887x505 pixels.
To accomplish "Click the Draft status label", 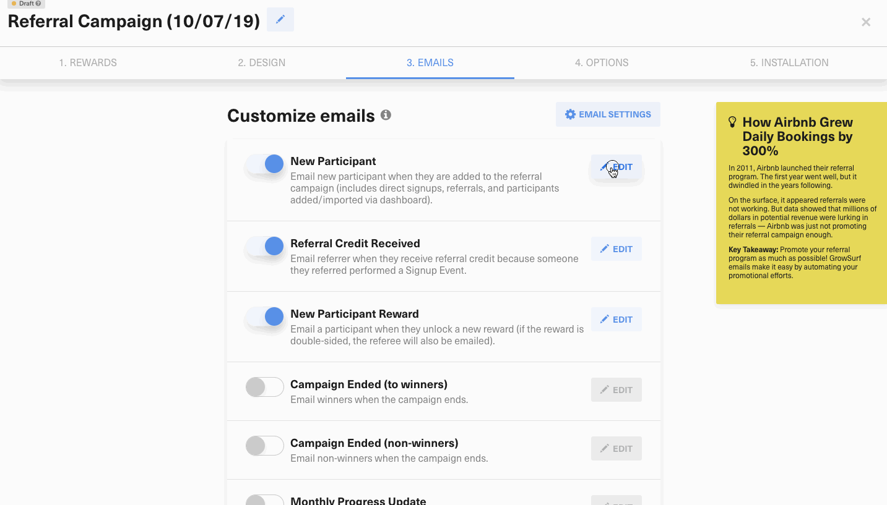I will [x=26, y=4].
